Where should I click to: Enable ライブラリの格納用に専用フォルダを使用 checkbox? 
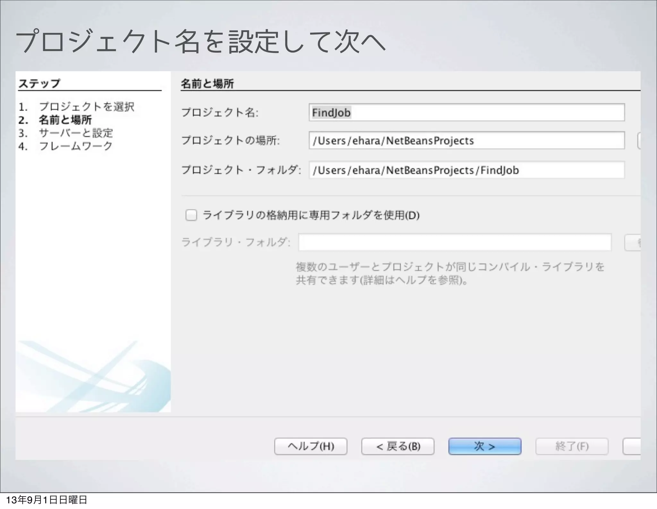(191, 215)
